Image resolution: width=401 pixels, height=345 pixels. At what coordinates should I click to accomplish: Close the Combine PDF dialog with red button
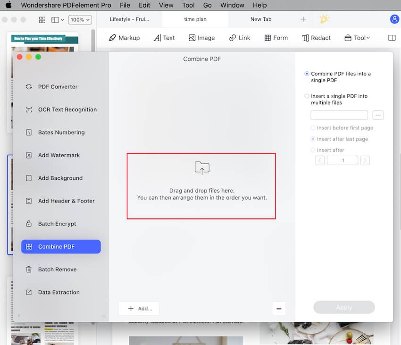pos(19,57)
